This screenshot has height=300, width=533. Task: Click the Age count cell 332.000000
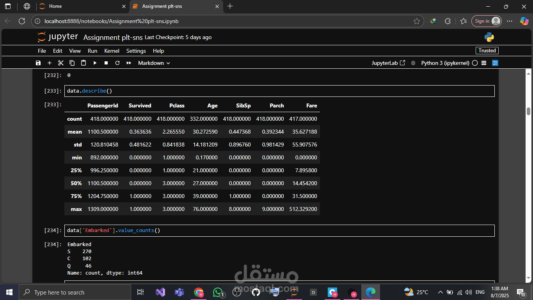204,119
